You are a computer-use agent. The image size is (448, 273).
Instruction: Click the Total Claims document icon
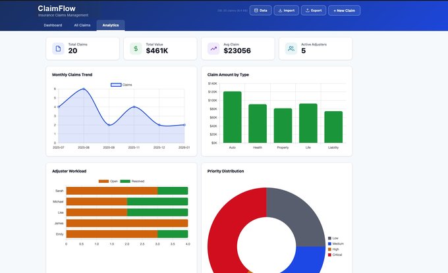58,49
